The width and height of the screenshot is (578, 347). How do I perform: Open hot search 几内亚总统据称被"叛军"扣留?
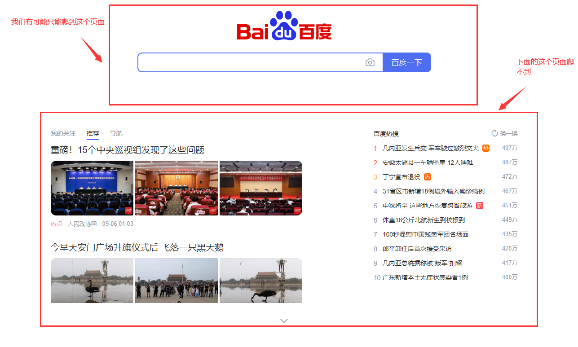(x=422, y=263)
